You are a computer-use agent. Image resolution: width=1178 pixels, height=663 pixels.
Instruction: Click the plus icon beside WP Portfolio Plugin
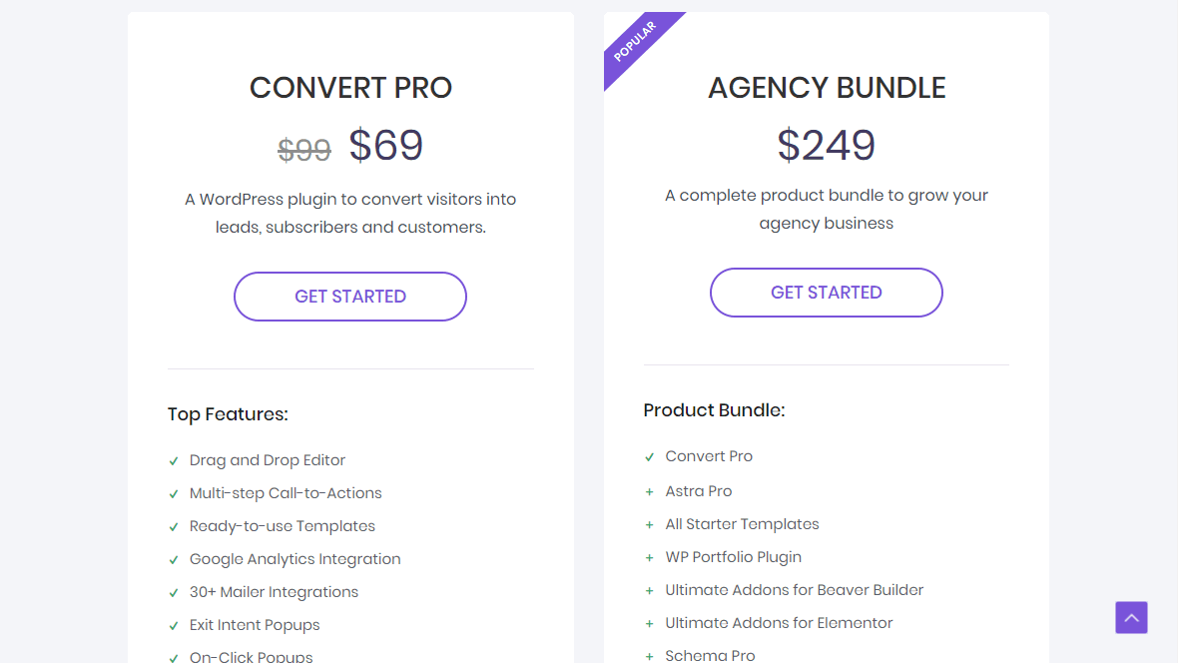650,556
